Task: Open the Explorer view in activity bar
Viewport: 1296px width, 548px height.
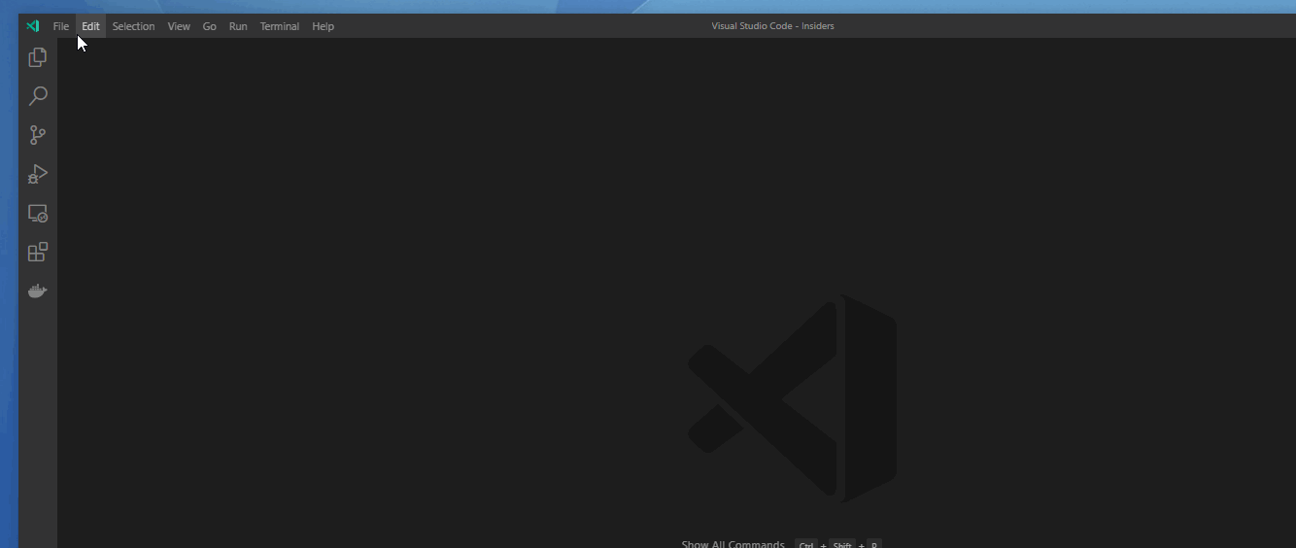Action: tap(38, 57)
